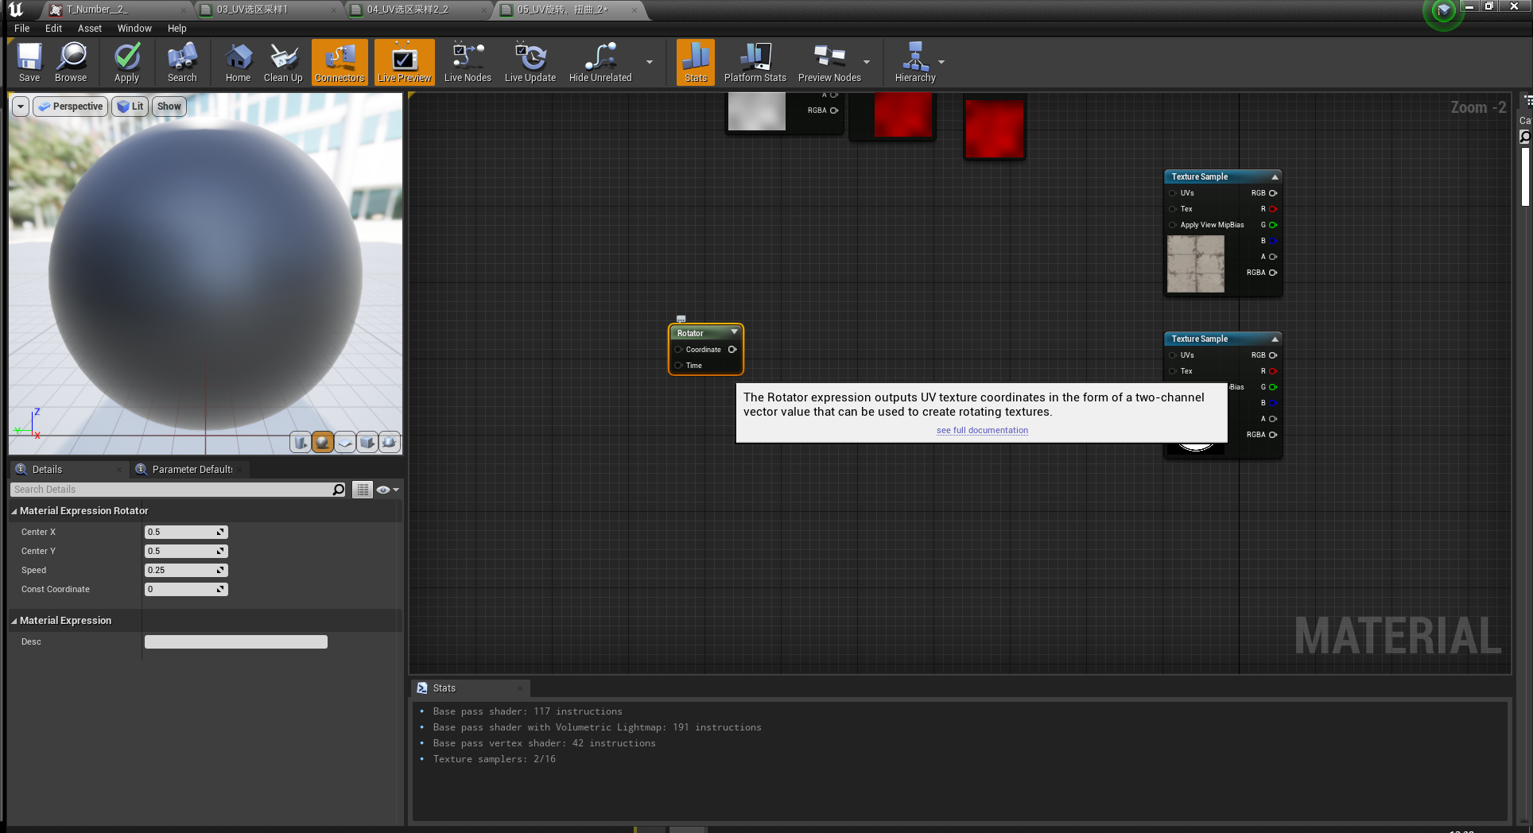Activate Hide Unrelated nodes
1533x833 pixels.
(600, 62)
